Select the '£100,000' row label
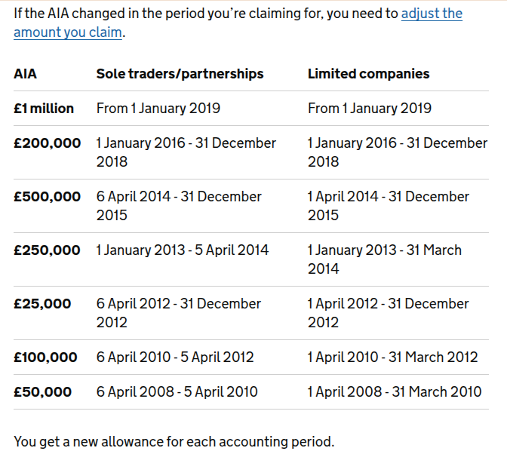This screenshot has height=451, width=507. tap(45, 357)
